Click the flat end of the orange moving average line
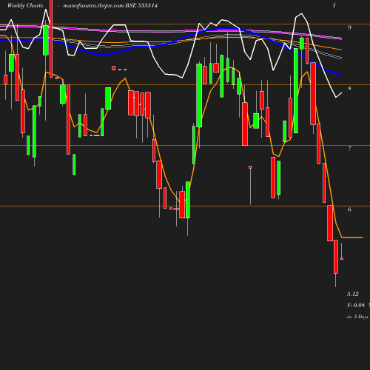The width and height of the screenshot is (370, 370). click(352, 238)
